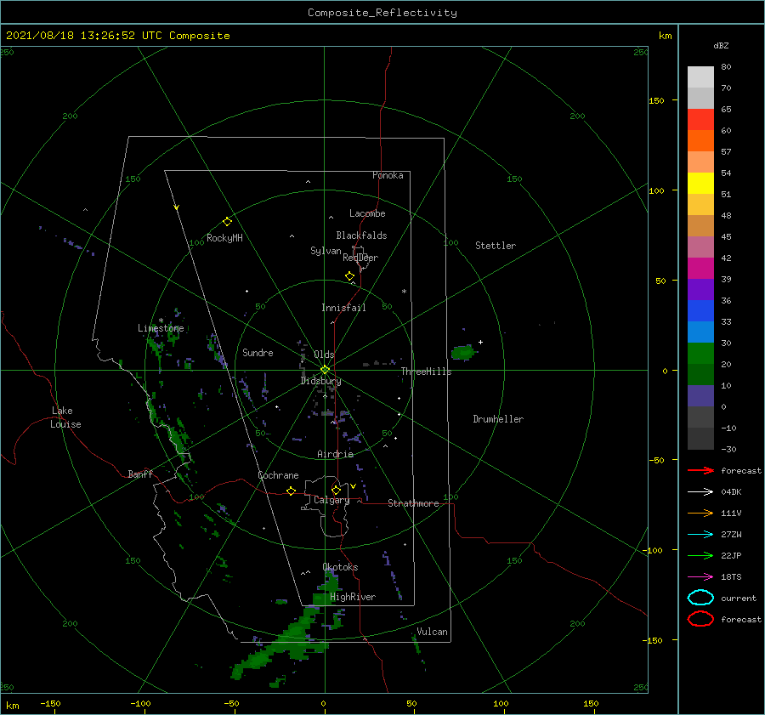Click the km unit label at bottom left
The width and height of the screenshot is (765, 715).
13,706
